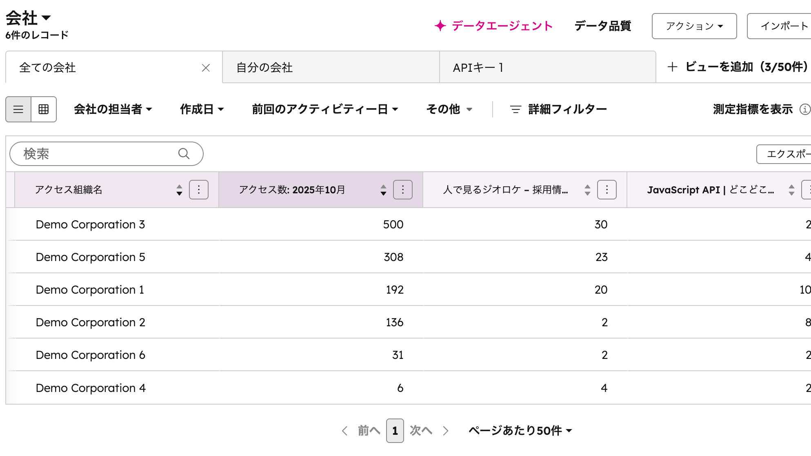Open Demo Corporation 5 record
Image resolution: width=811 pixels, height=456 pixels.
90,257
